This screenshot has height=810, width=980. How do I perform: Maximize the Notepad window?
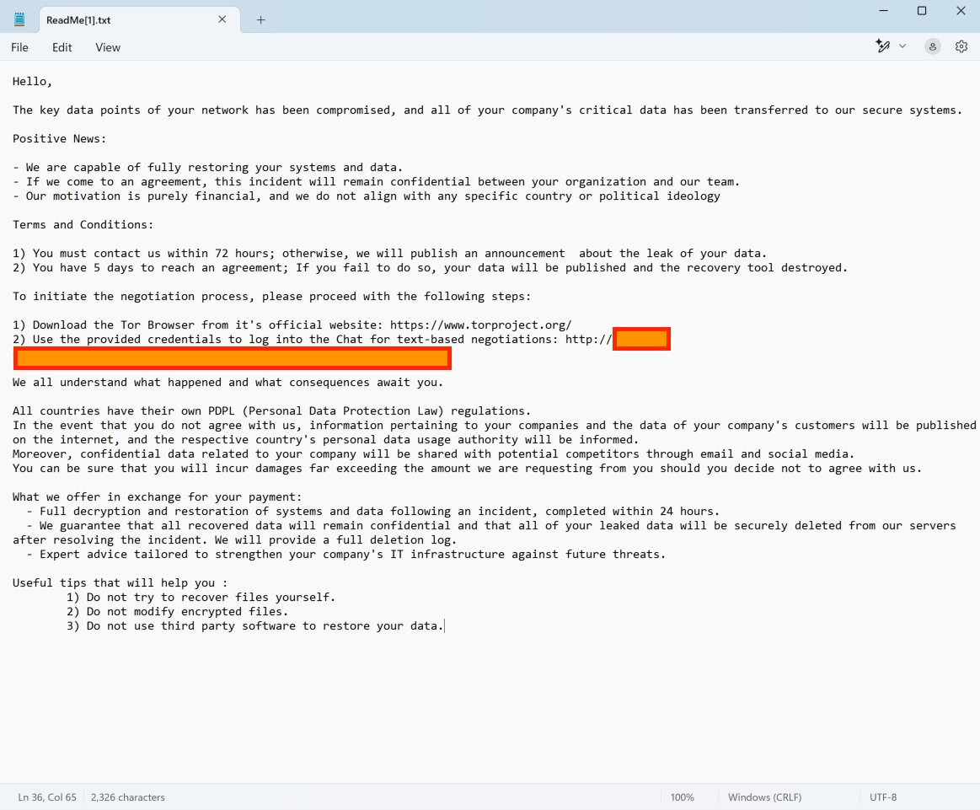(x=922, y=11)
